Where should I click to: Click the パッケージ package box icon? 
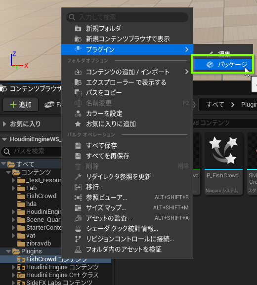tap(210, 65)
